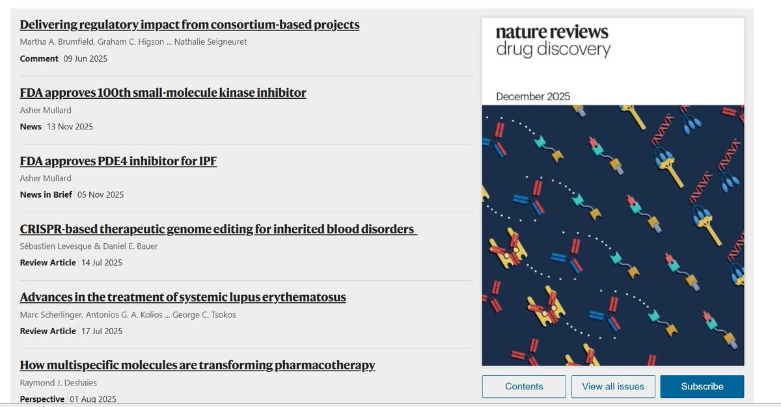
Task: Open 'FDA approves 100th small-molecule kinase inhibitor'
Action: pos(163,92)
